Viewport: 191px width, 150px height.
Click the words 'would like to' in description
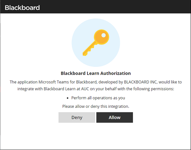click(170, 82)
